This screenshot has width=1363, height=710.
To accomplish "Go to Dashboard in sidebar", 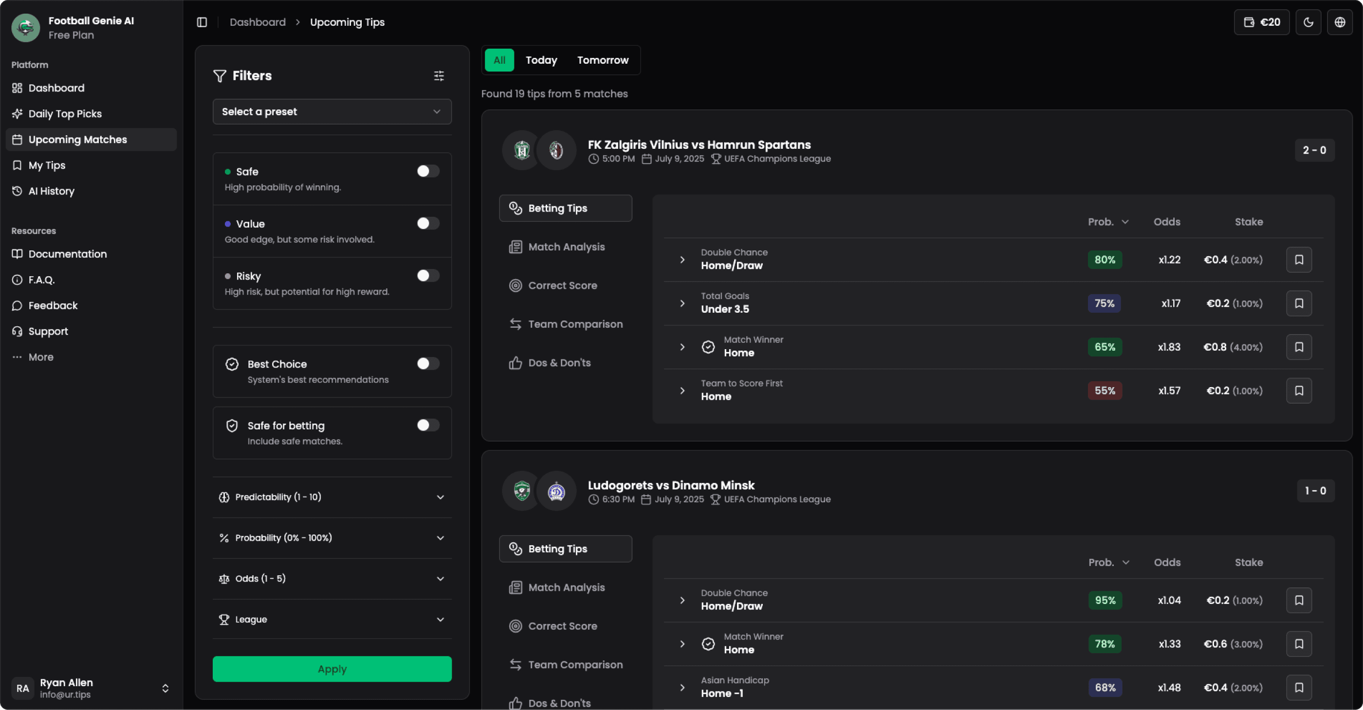I will pos(91,88).
